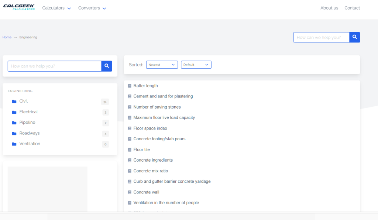This screenshot has width=378, height=220.
Task: Click the CalcGeek Calculators logo
Action: pos(19,7)
